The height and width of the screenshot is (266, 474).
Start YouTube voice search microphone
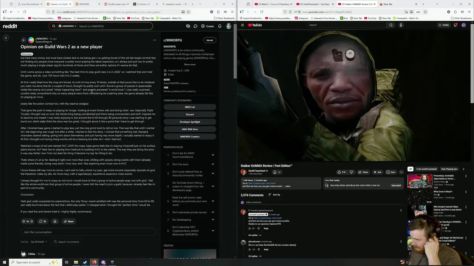[x=401, y=25]
